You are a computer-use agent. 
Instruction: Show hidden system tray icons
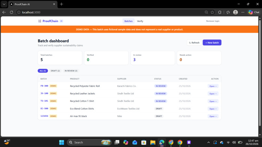click(x=209, y=142)
